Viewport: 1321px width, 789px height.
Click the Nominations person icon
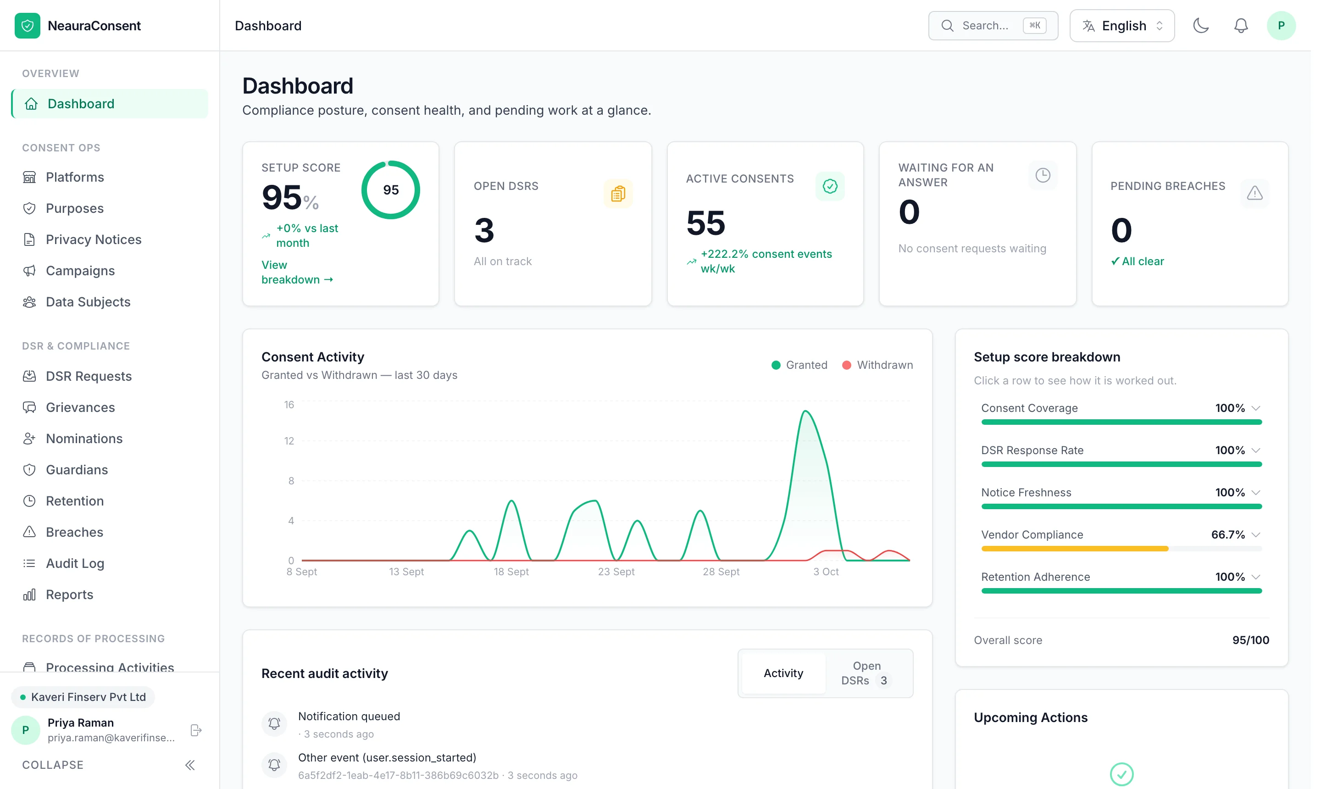point(29,439)
